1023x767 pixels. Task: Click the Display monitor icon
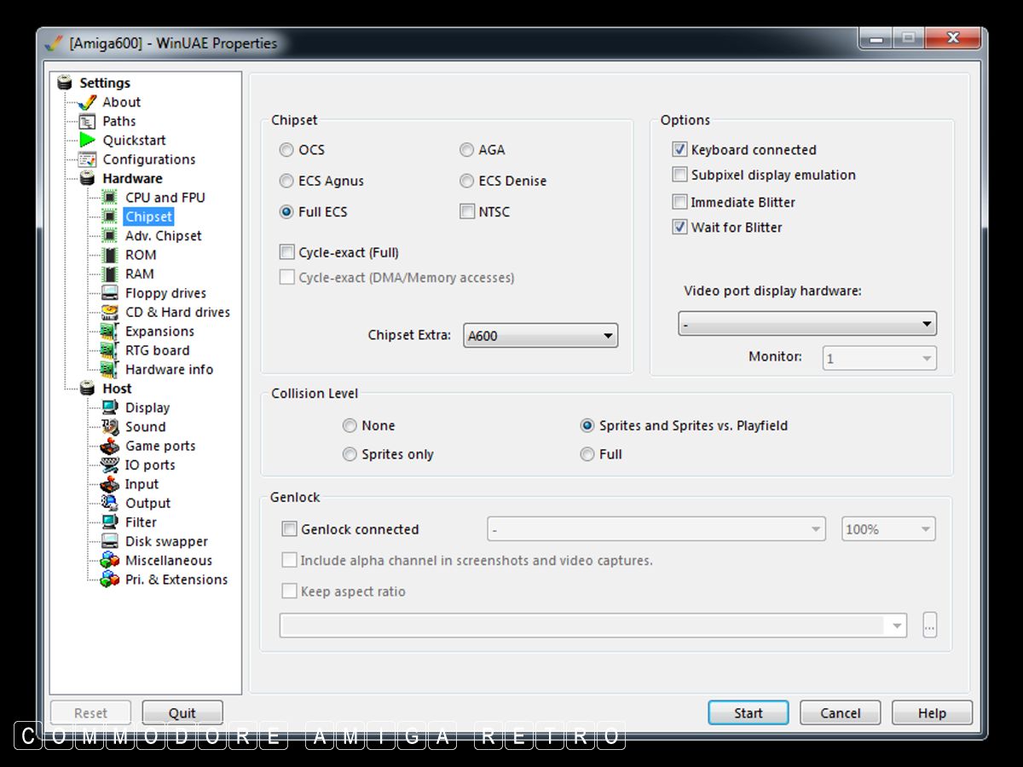(109, 407)
